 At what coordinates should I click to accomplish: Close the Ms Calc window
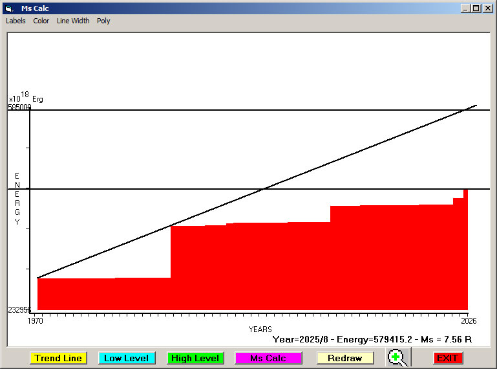click(x=487, y=8)
